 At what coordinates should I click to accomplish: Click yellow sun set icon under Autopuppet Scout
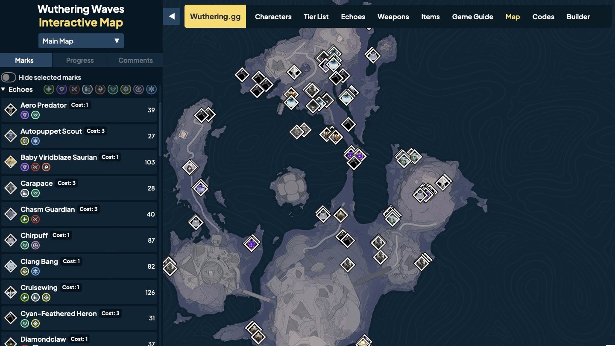click(x=25, y=141)
